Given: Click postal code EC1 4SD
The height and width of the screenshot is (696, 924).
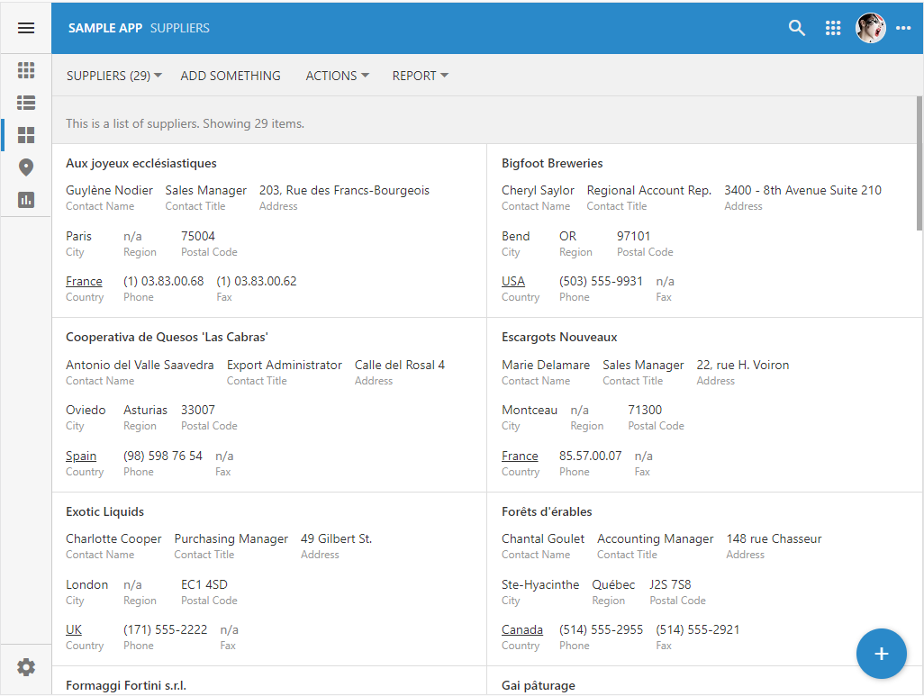Looking at the screenshot, I should pos(204,584).
